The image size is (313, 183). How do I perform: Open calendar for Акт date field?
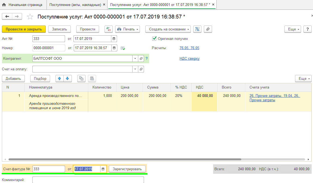pos(114,39)
